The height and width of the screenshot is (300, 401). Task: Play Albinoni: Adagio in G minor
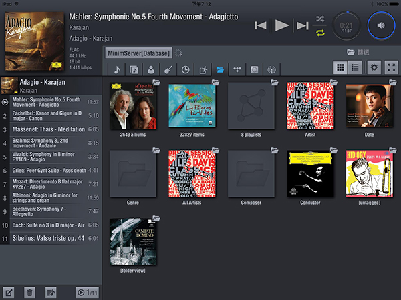coord(51,198)
